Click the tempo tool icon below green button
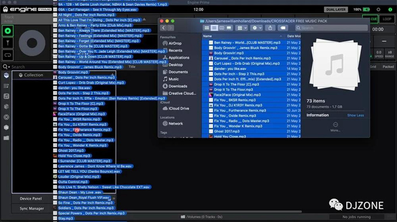Screen dimensions: 397x222 8,43
